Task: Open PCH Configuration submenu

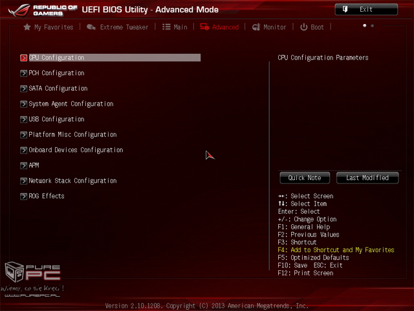Action: [56, 73]
